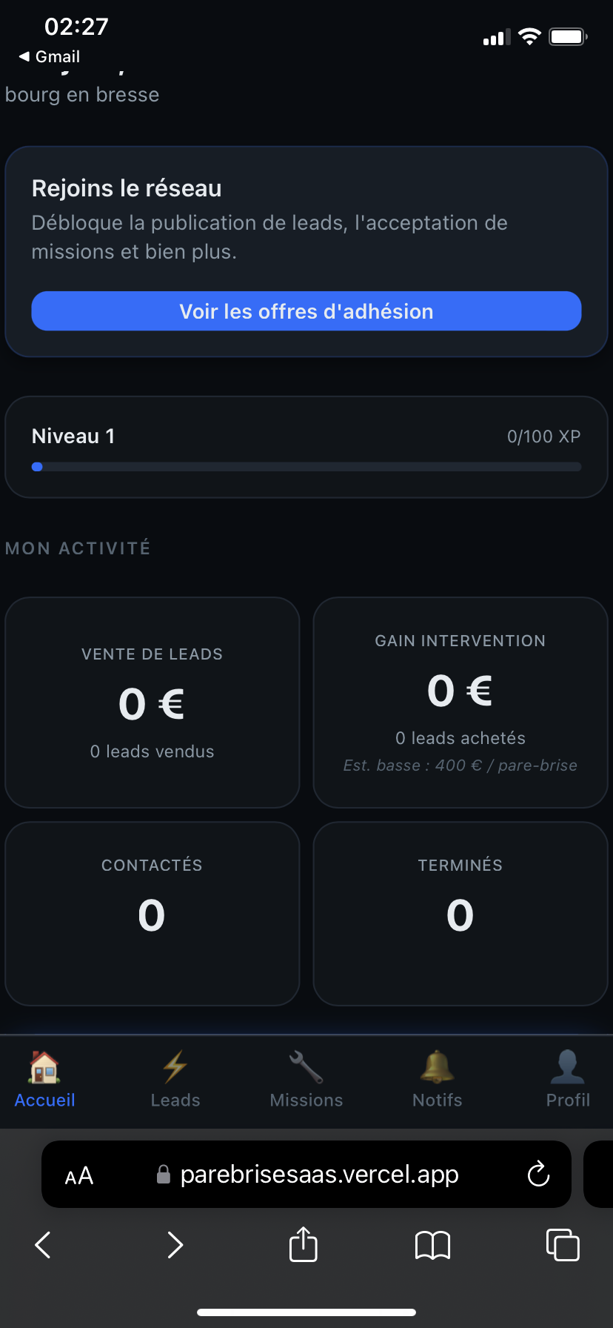Open the Profil person icon

click(x=568, y=1068)
